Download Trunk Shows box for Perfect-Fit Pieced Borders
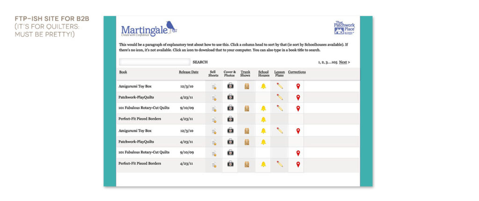 click(246, 164)
